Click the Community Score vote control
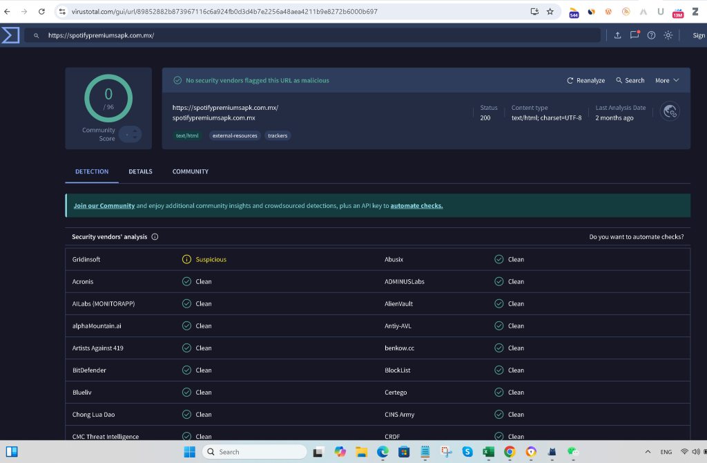This screenshot has width=707, height=463. [130, 134]
